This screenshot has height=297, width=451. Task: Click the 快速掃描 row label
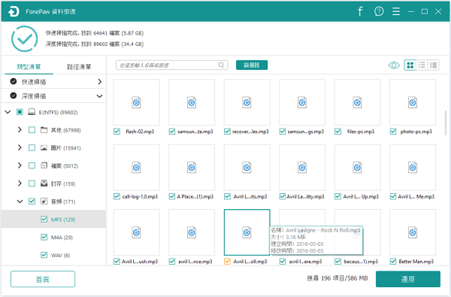pyautogui.click(x=34, y=82)
